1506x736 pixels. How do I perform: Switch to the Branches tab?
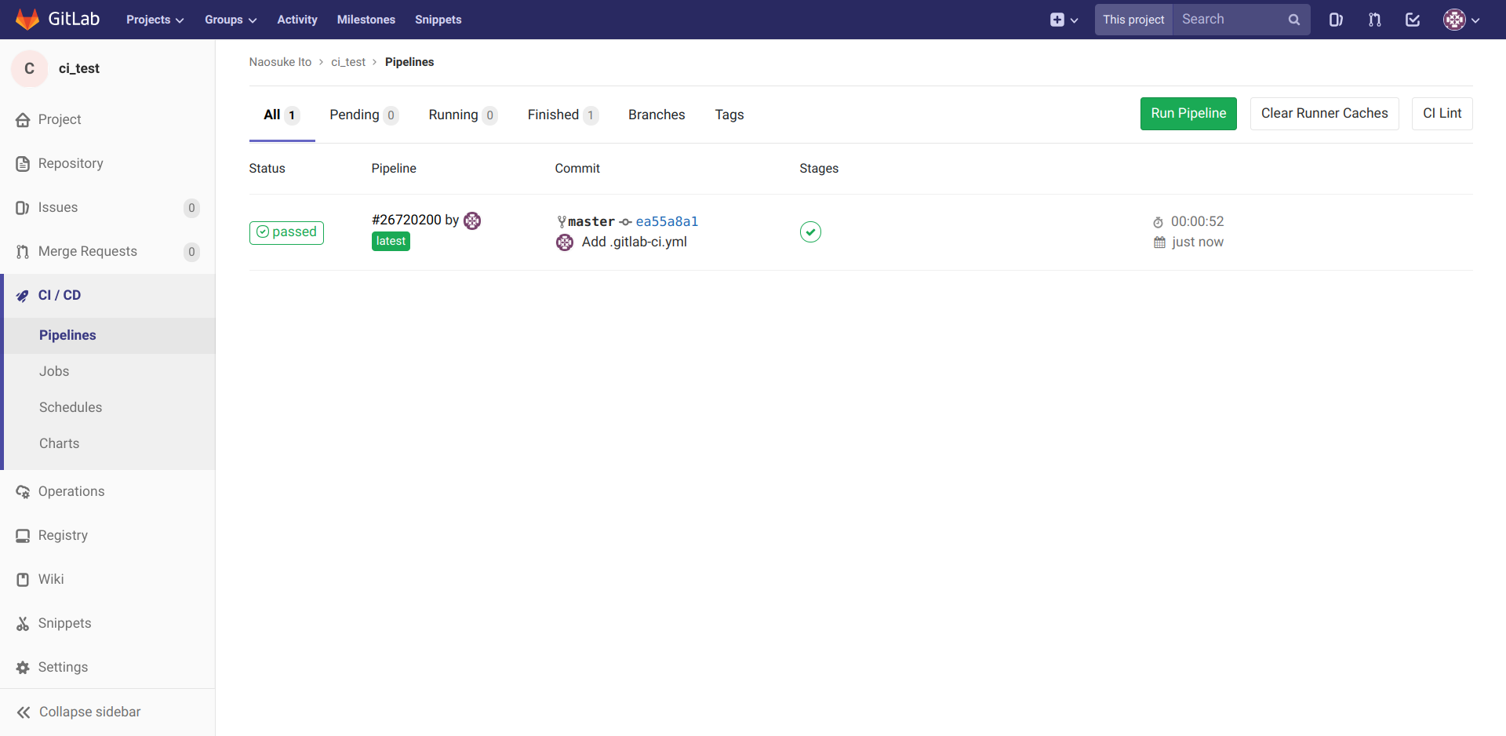[657, 115]
